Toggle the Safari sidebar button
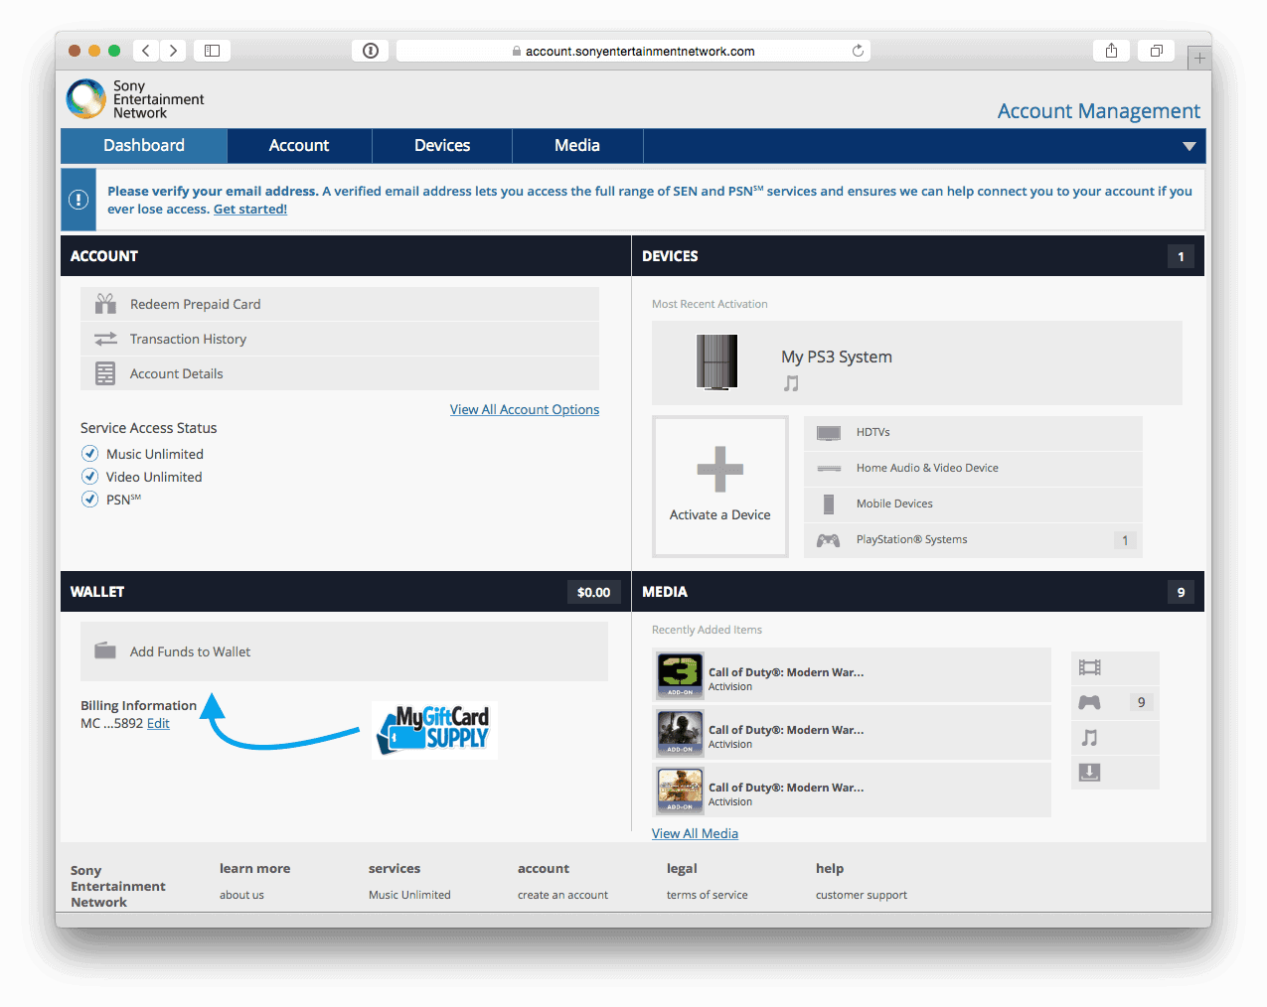The width and height of the screenshot is (1267, 1007). pyautogui.click(x=212, y=51)
